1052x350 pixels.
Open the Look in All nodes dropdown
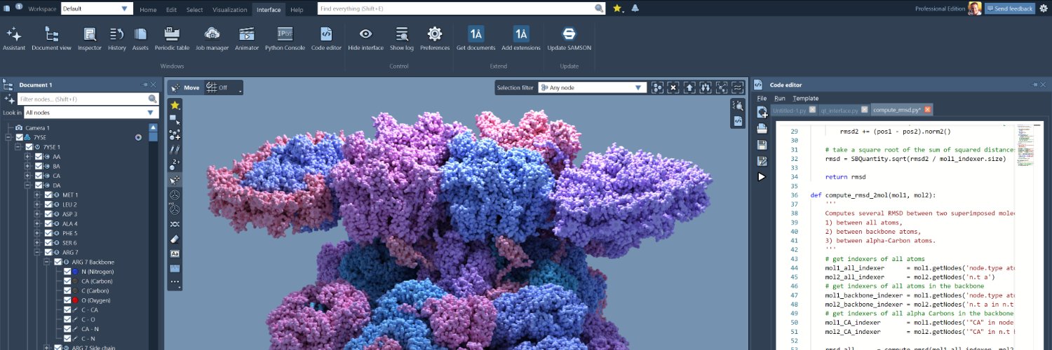click(90, 112)
